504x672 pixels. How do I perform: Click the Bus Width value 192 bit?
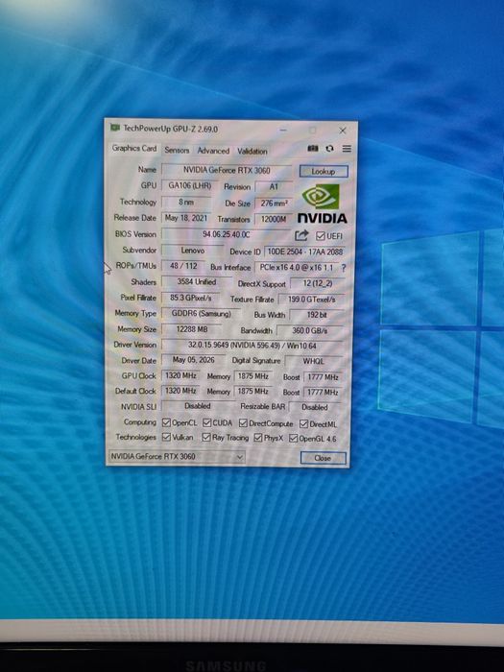tap(317, 315)
